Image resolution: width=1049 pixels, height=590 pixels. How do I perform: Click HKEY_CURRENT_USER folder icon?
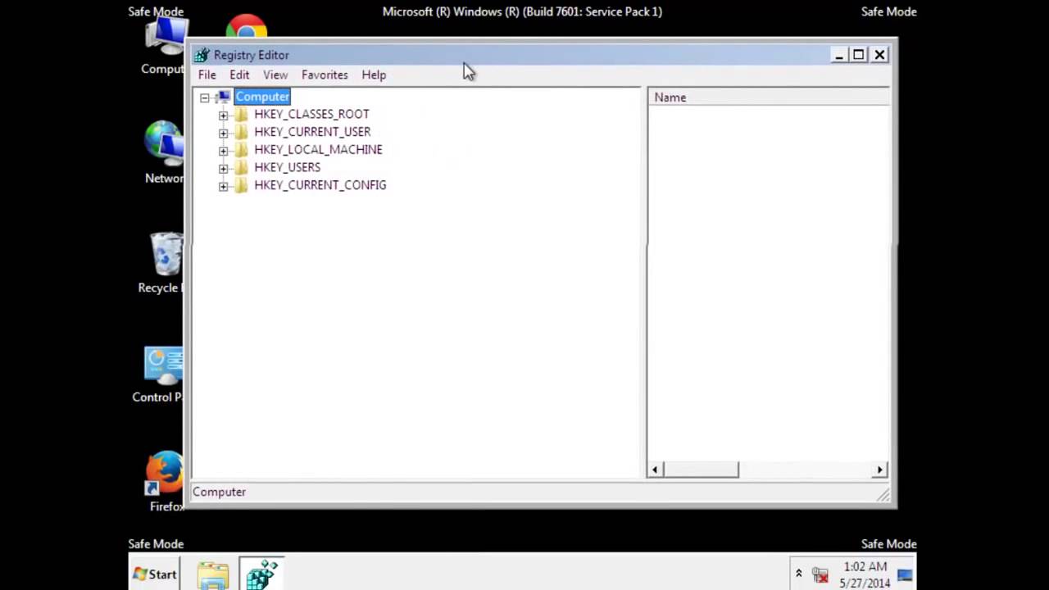click(x=241, y=132)
